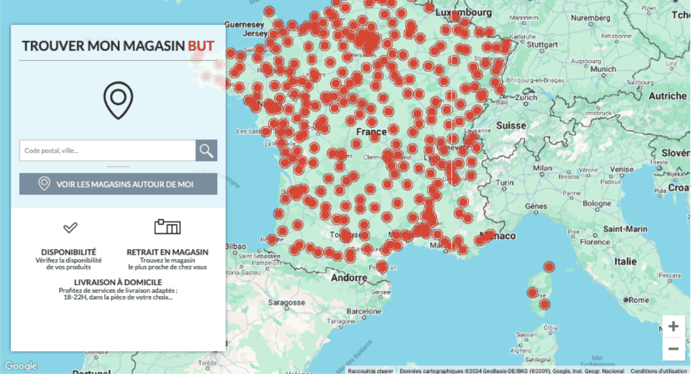Click the 'Guernesey' island label

tap(244, 25)
